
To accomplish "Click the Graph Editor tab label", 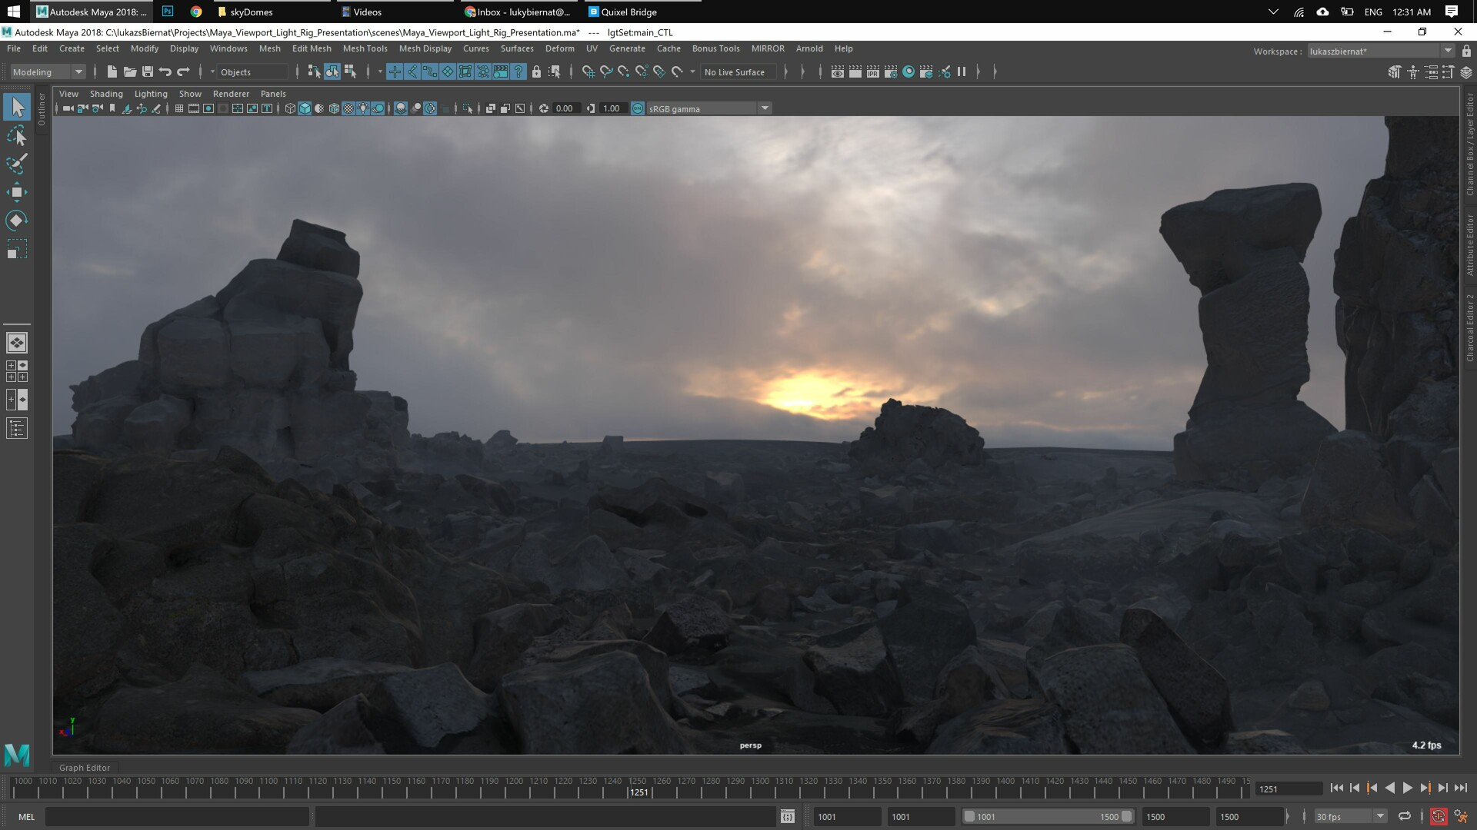I will (85, 767).
